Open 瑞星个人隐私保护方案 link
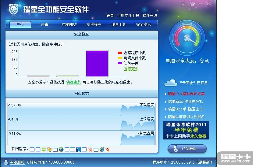256x167 pixels. click(x=186, y=94)
